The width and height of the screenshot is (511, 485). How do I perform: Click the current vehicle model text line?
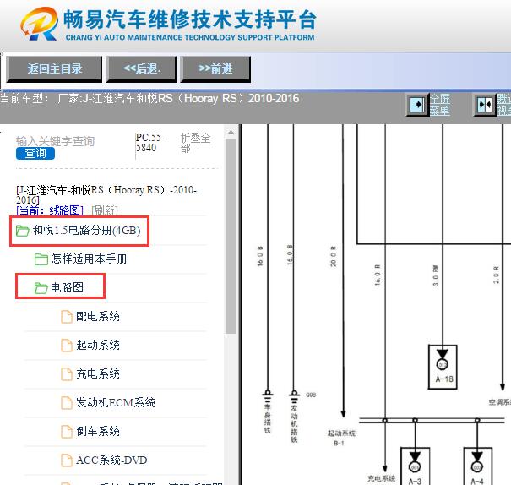[x=149, y=98]
